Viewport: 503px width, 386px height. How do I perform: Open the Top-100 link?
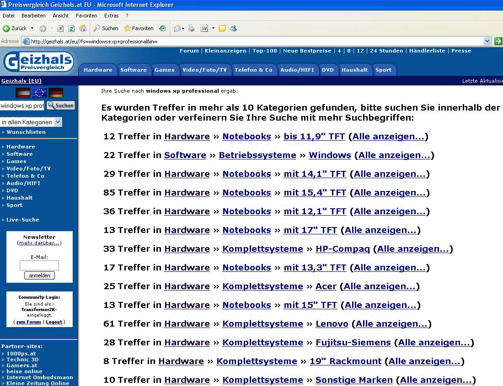(x=265, y=51)
